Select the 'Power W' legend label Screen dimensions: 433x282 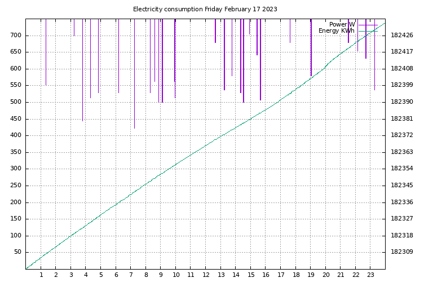pyautogui.click(x=342, y=24)
